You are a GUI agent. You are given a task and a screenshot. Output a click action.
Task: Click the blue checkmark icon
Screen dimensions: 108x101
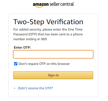click(x=16, y=64)
